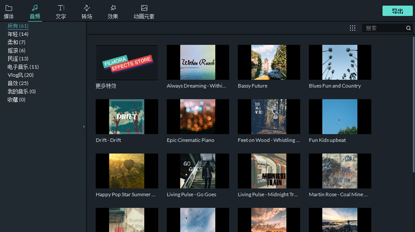Select Living Pulse - Midnight Train thumbnail

tap(269, 171)
